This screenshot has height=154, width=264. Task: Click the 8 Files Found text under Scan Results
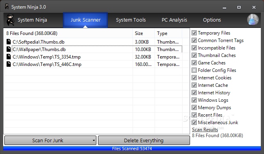pos(218,136)
